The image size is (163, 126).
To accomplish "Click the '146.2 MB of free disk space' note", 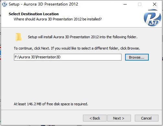I will [51, 104].
